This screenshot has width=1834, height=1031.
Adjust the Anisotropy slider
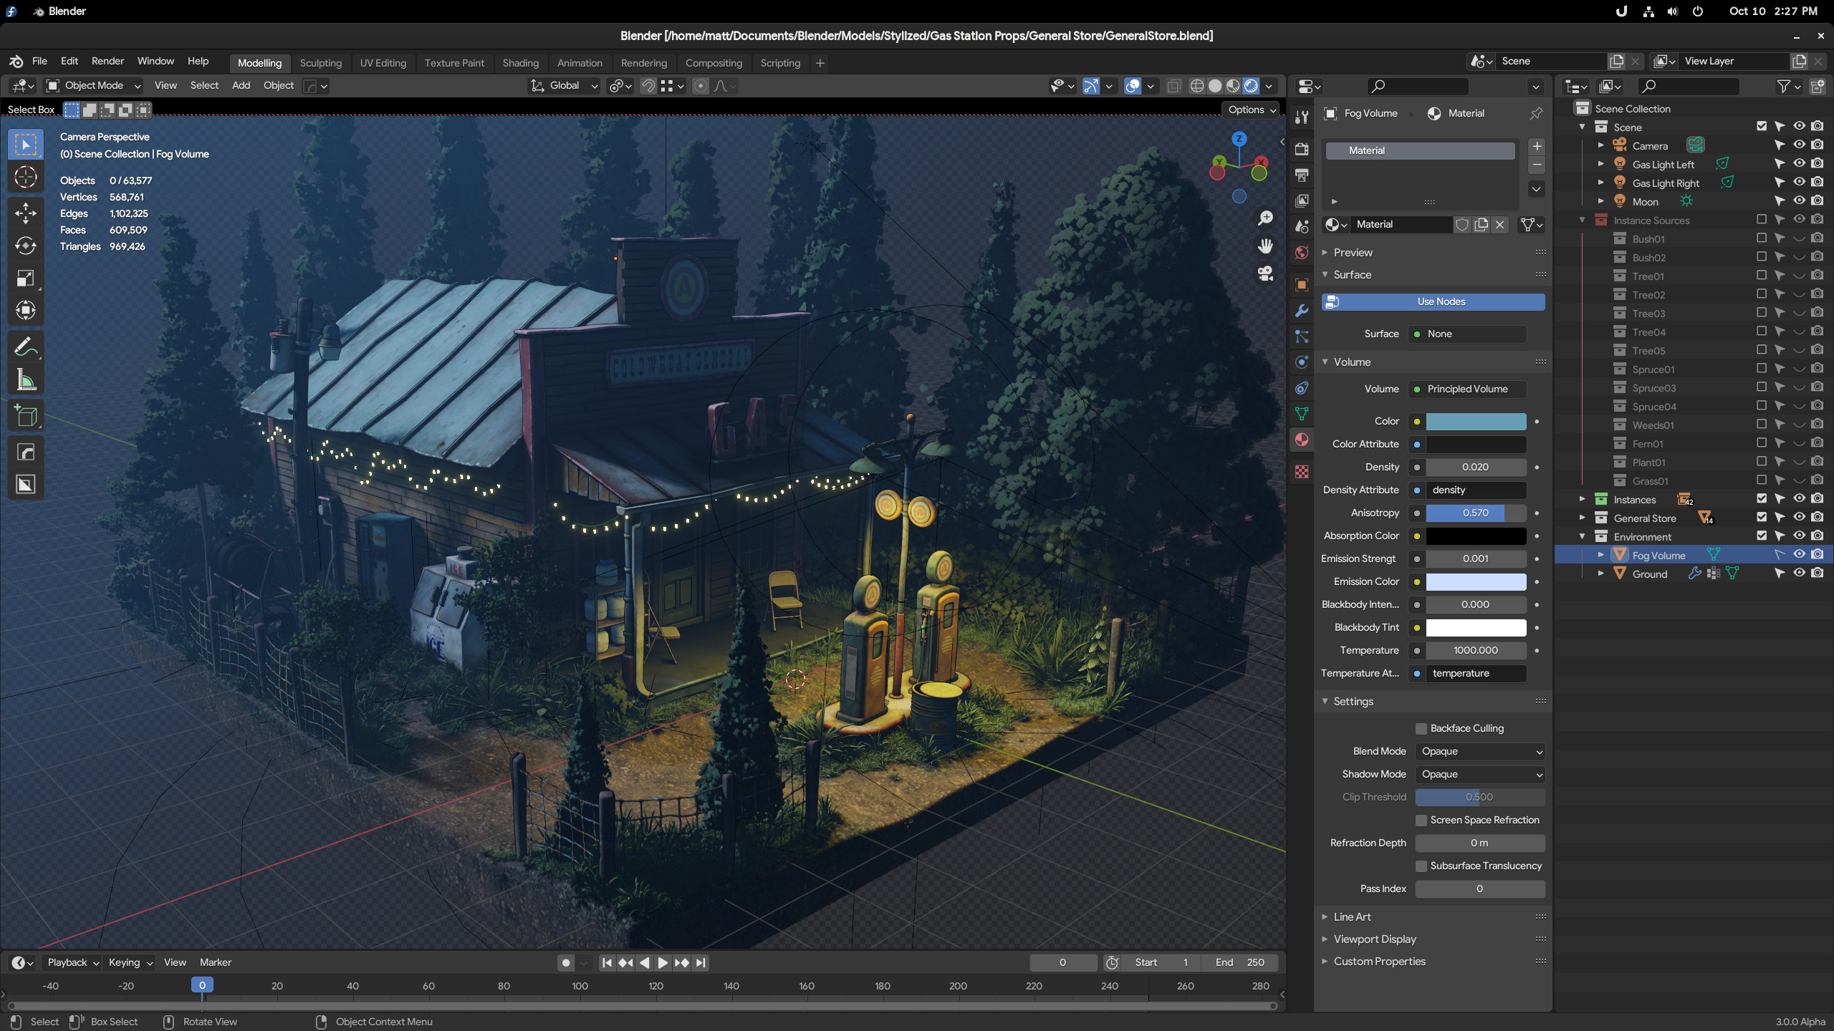(1476, 513)
